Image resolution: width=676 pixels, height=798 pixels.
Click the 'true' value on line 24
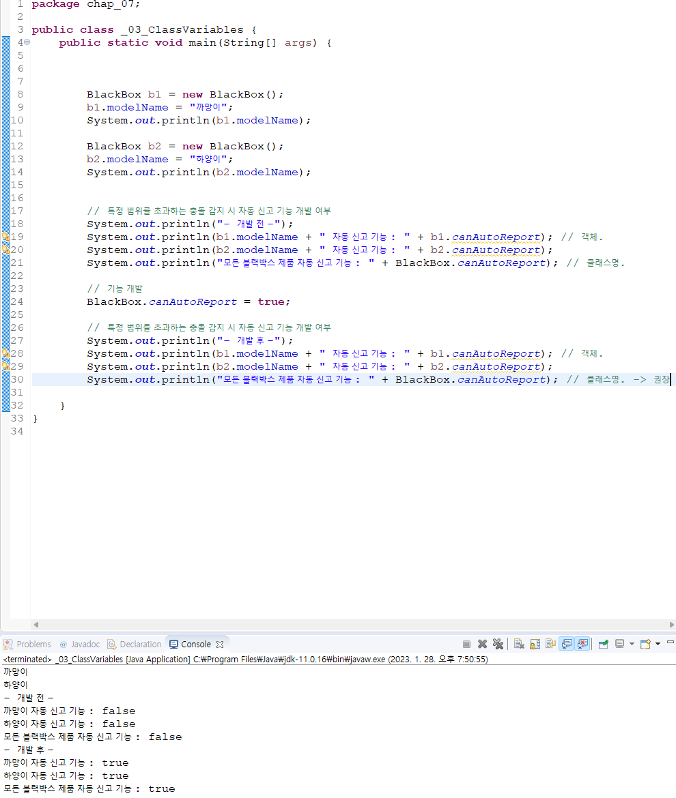[x=270, y=301]
